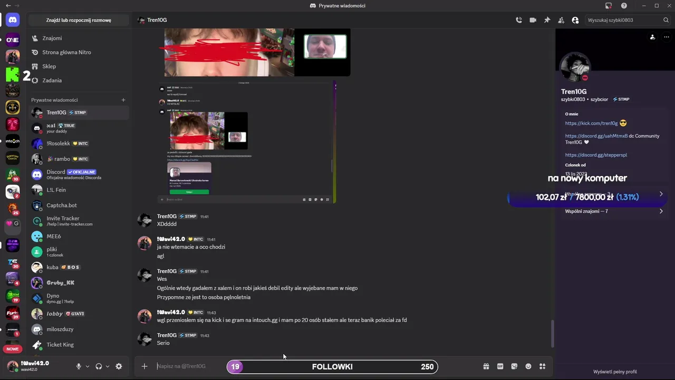The height and width of the screenshot is (380, 675).
Task: Open user settings gear icon
Action: 119,366
